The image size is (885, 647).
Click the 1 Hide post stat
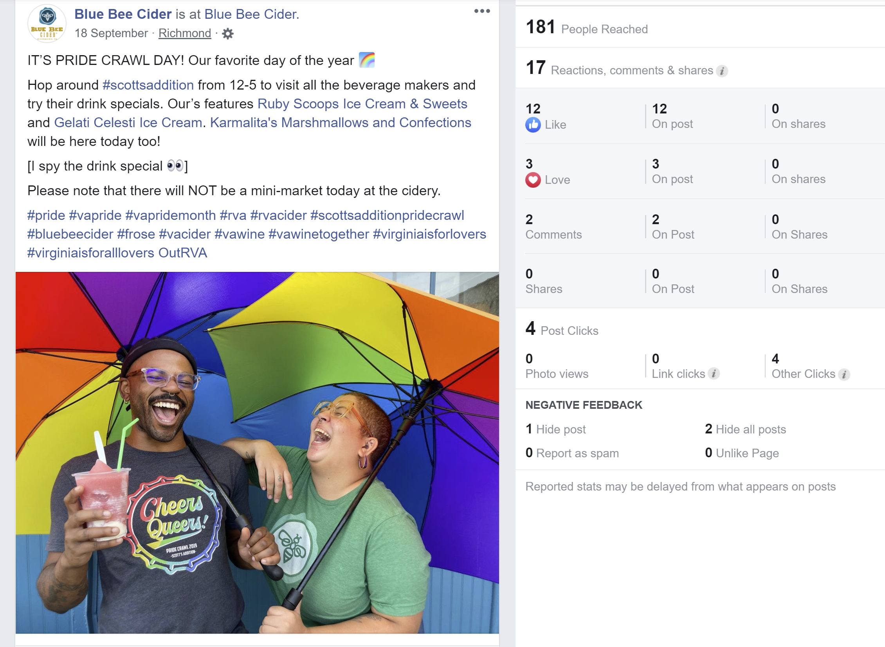[555, 429]
